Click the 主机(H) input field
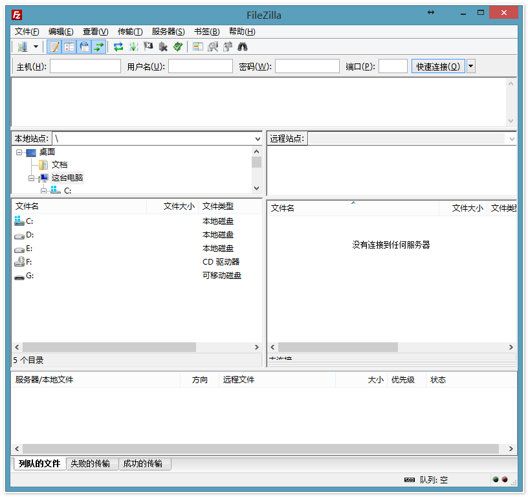 pyautogui.click(x=84, y=65)
